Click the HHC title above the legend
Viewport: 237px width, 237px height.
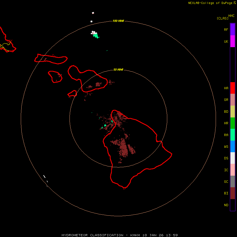coord(231,16)
